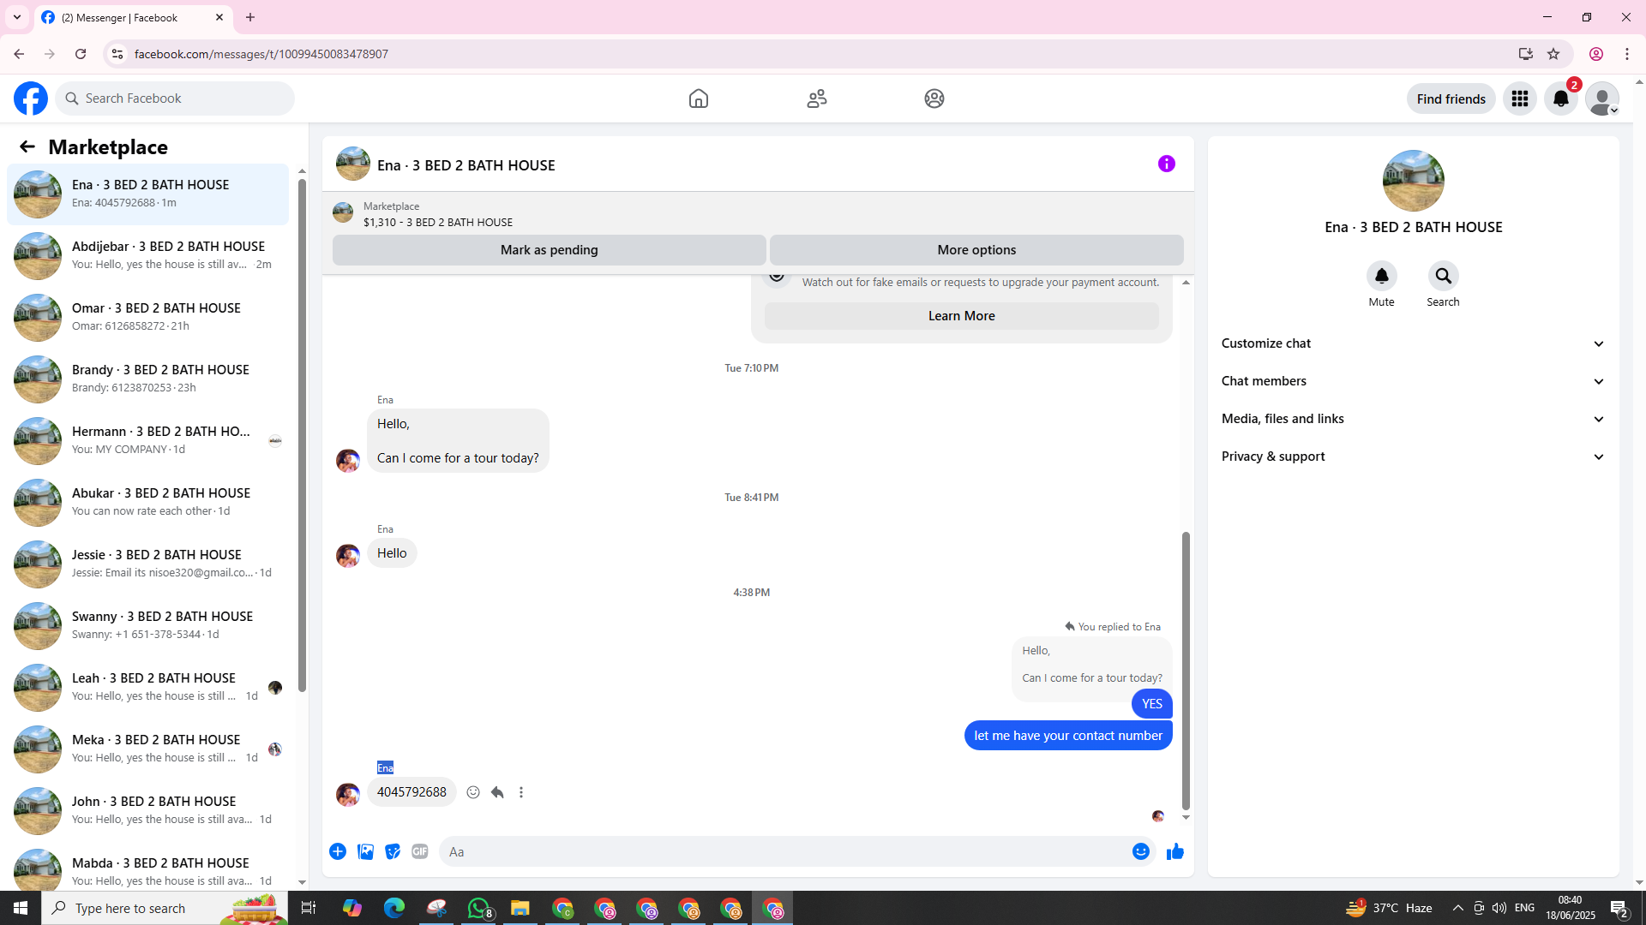Open the Friends icon in top navigation
1646x925 pixels.
817,98
